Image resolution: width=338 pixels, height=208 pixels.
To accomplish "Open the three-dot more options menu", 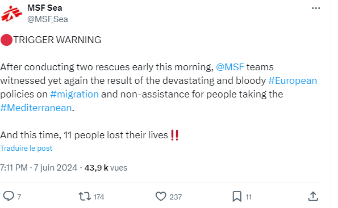I will [x=316, y=8].
